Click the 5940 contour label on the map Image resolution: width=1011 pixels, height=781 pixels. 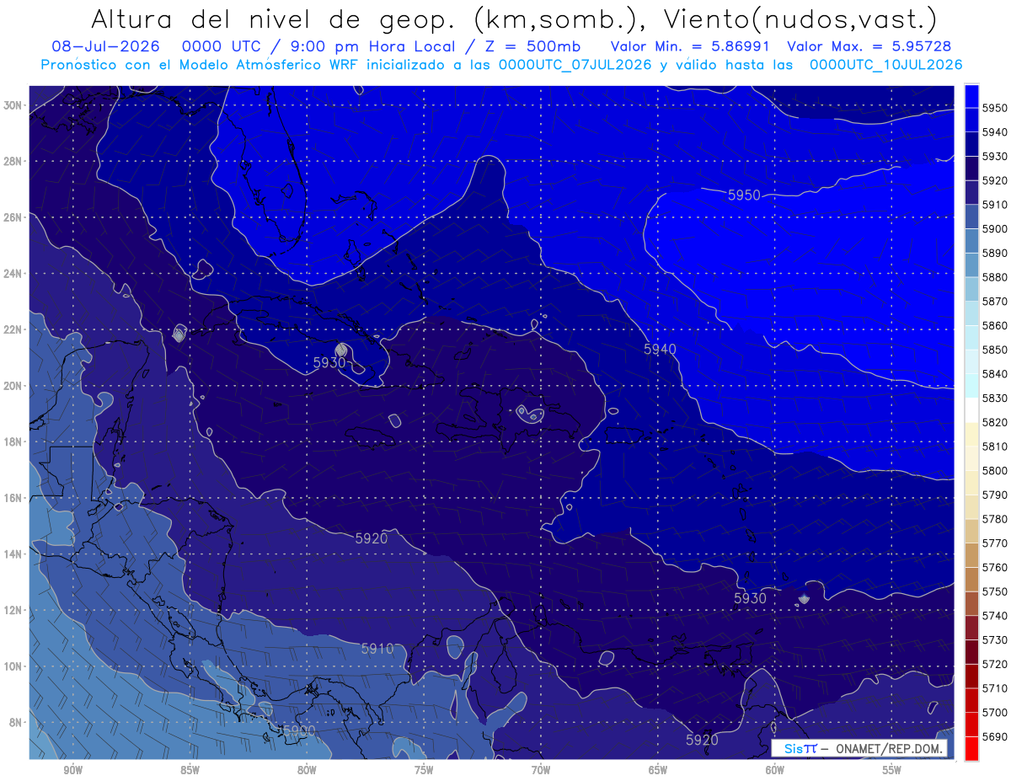pyautogui.click(x=660, y=348)
